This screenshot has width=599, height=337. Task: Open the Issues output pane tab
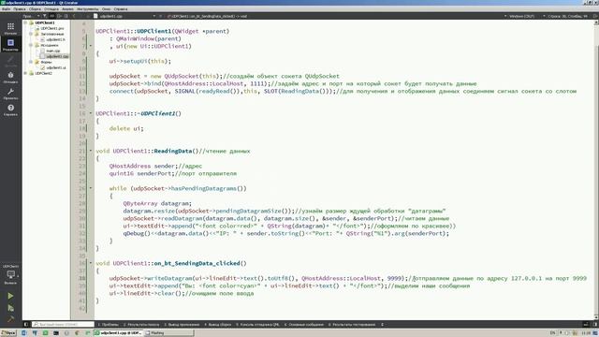click(x=109, y=325)
